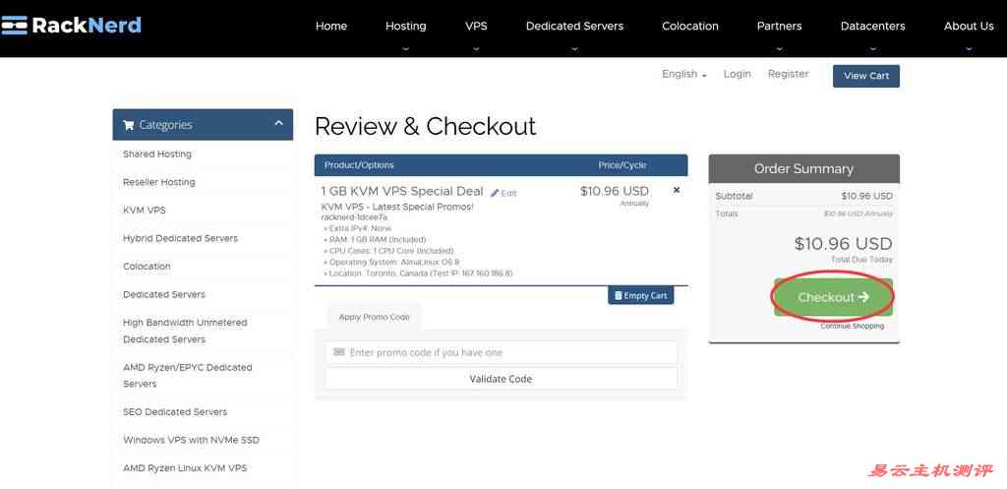Click the '$10.96 USD' item price in the cart row

click(x=615, y=191)
